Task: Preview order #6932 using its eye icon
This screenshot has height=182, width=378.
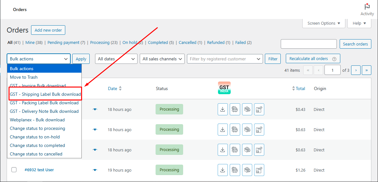Action: click(x=95, y=170)
